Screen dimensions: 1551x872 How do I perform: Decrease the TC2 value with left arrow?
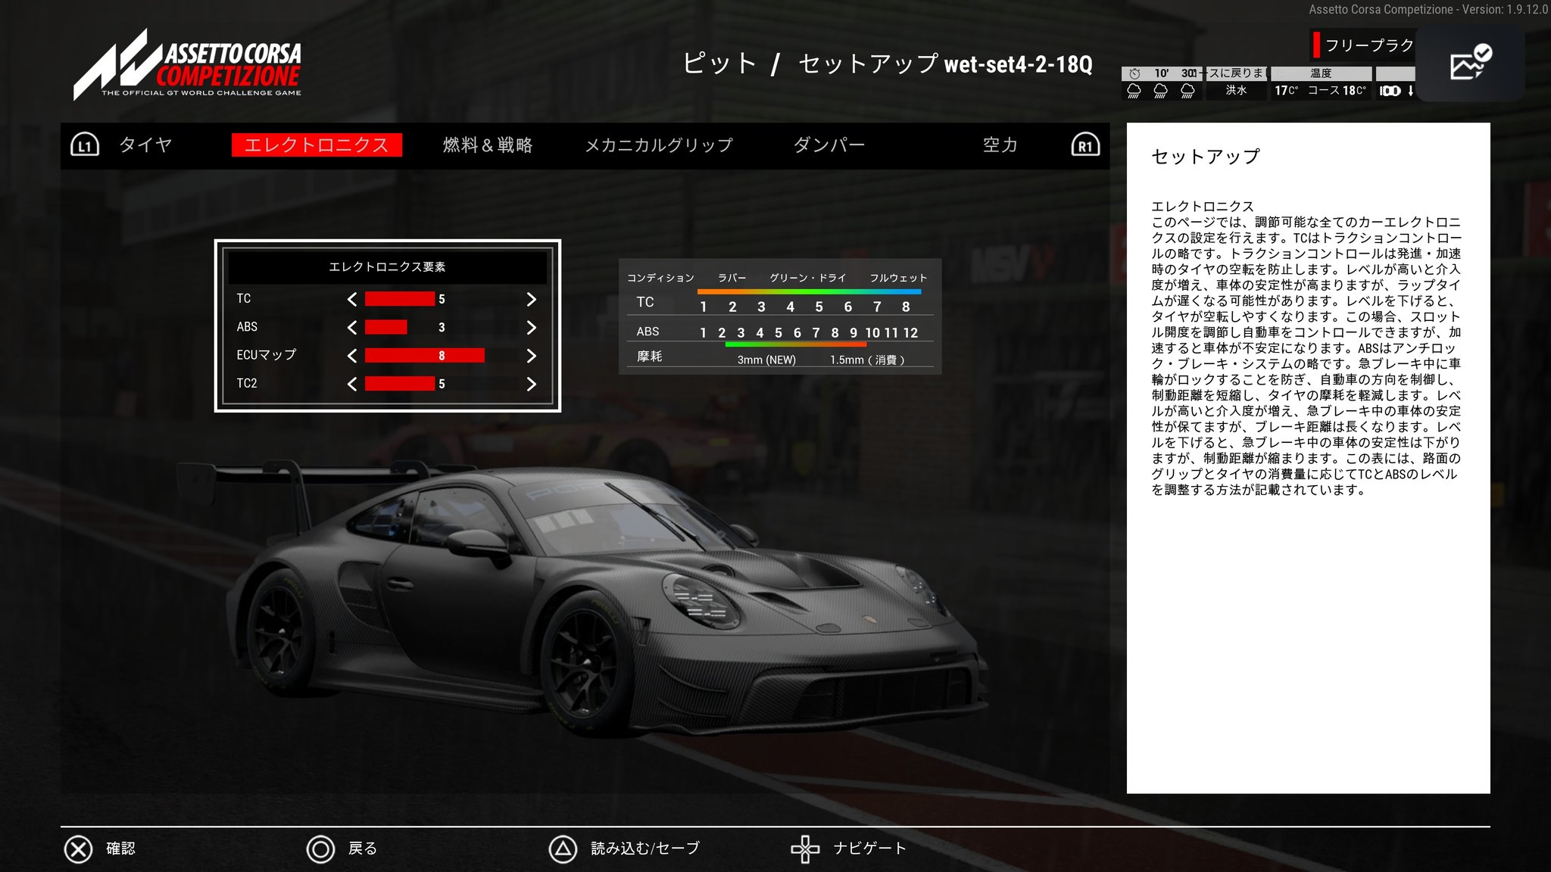click(x=352, y=384)
